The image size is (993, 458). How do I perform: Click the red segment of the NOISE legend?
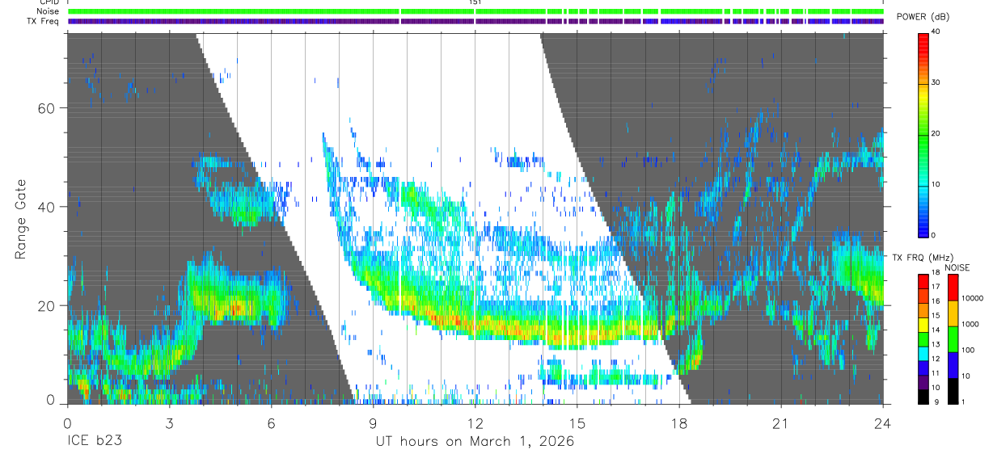pos(952,288)
